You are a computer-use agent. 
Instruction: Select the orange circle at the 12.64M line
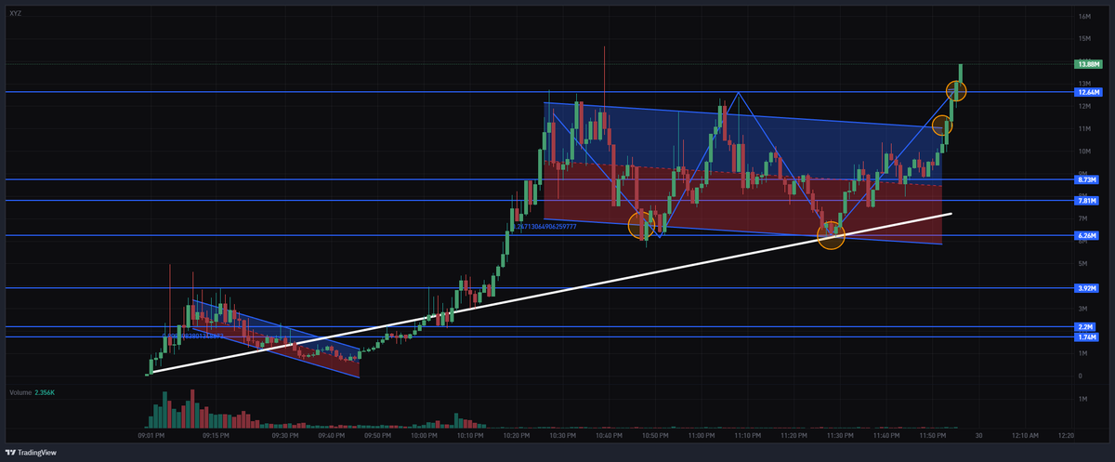click(x=956, y=90)
